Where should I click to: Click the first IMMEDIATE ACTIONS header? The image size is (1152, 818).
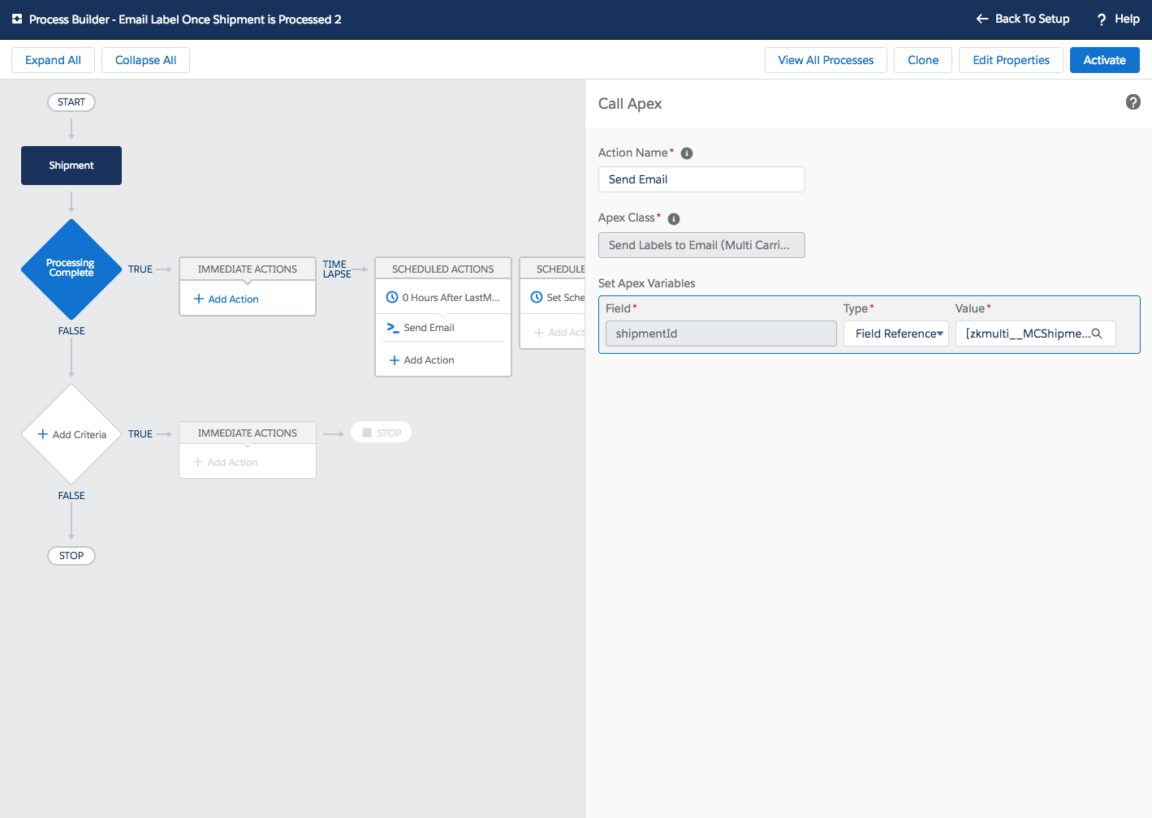pos(248,269)
